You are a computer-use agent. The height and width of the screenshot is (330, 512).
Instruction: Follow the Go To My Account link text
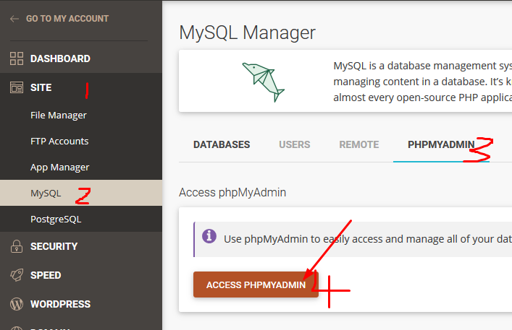pyautogui.click(x=67, y=19)
